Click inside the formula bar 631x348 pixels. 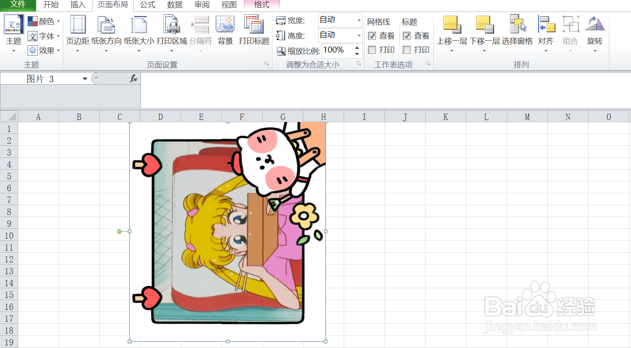tap(385, 90)
